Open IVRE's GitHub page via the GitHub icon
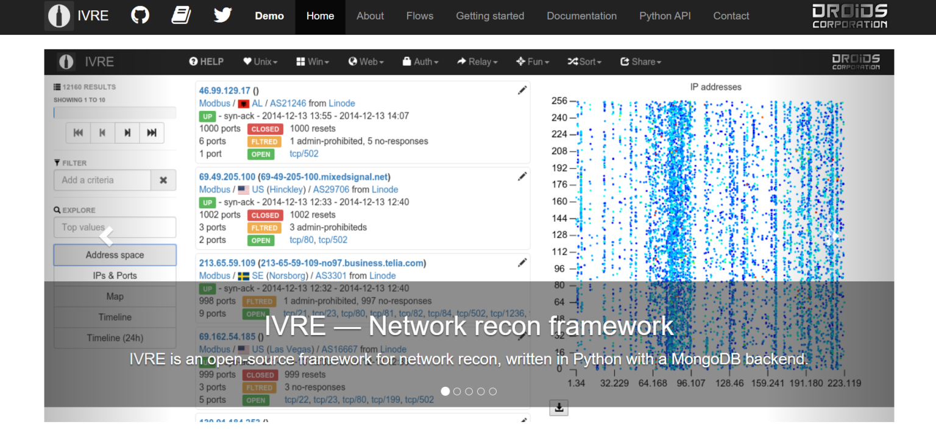Image resolution: width=936 pixels, height=430 pixels. [140, 15]
